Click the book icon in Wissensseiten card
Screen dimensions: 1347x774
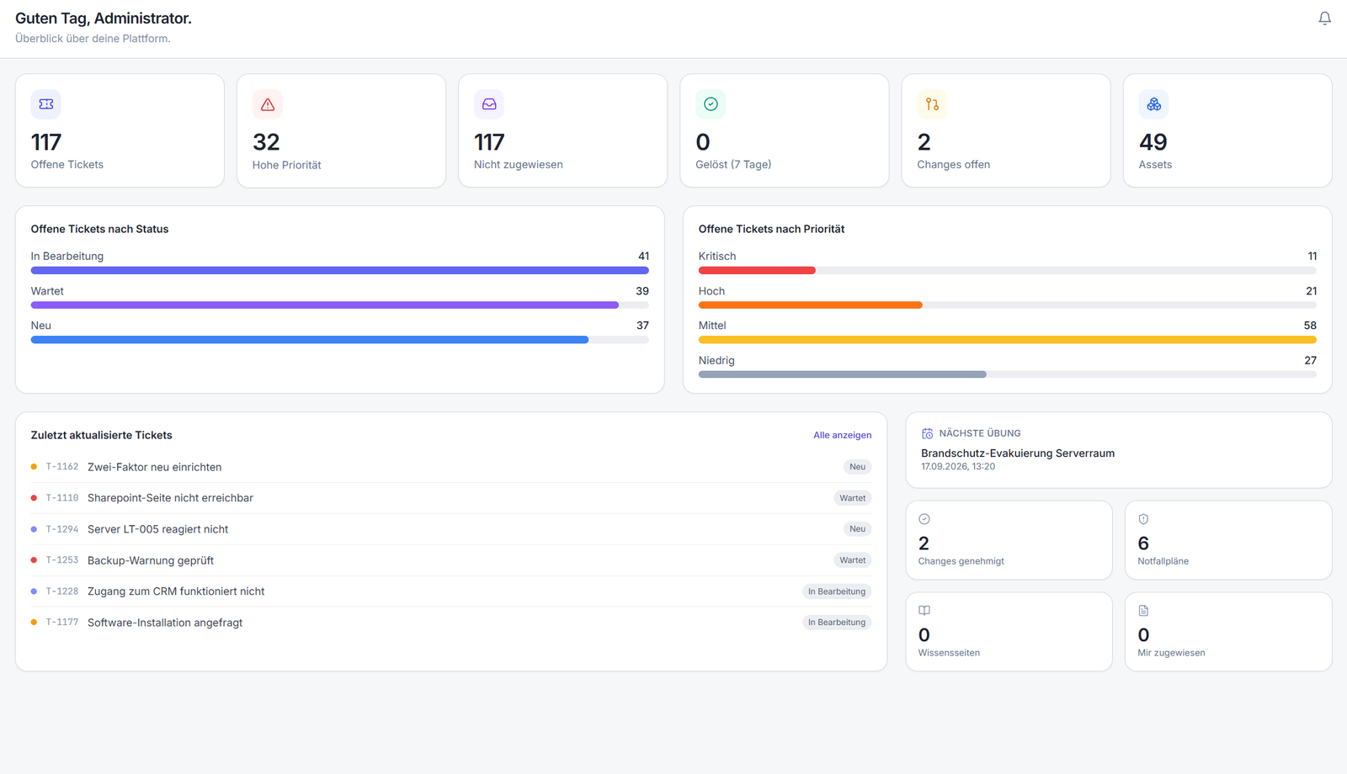point(924,611)
